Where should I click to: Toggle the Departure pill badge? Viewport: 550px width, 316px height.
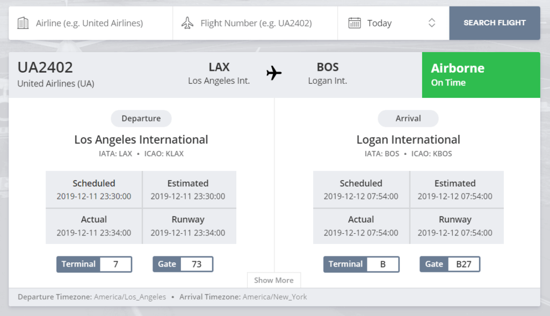141,118
